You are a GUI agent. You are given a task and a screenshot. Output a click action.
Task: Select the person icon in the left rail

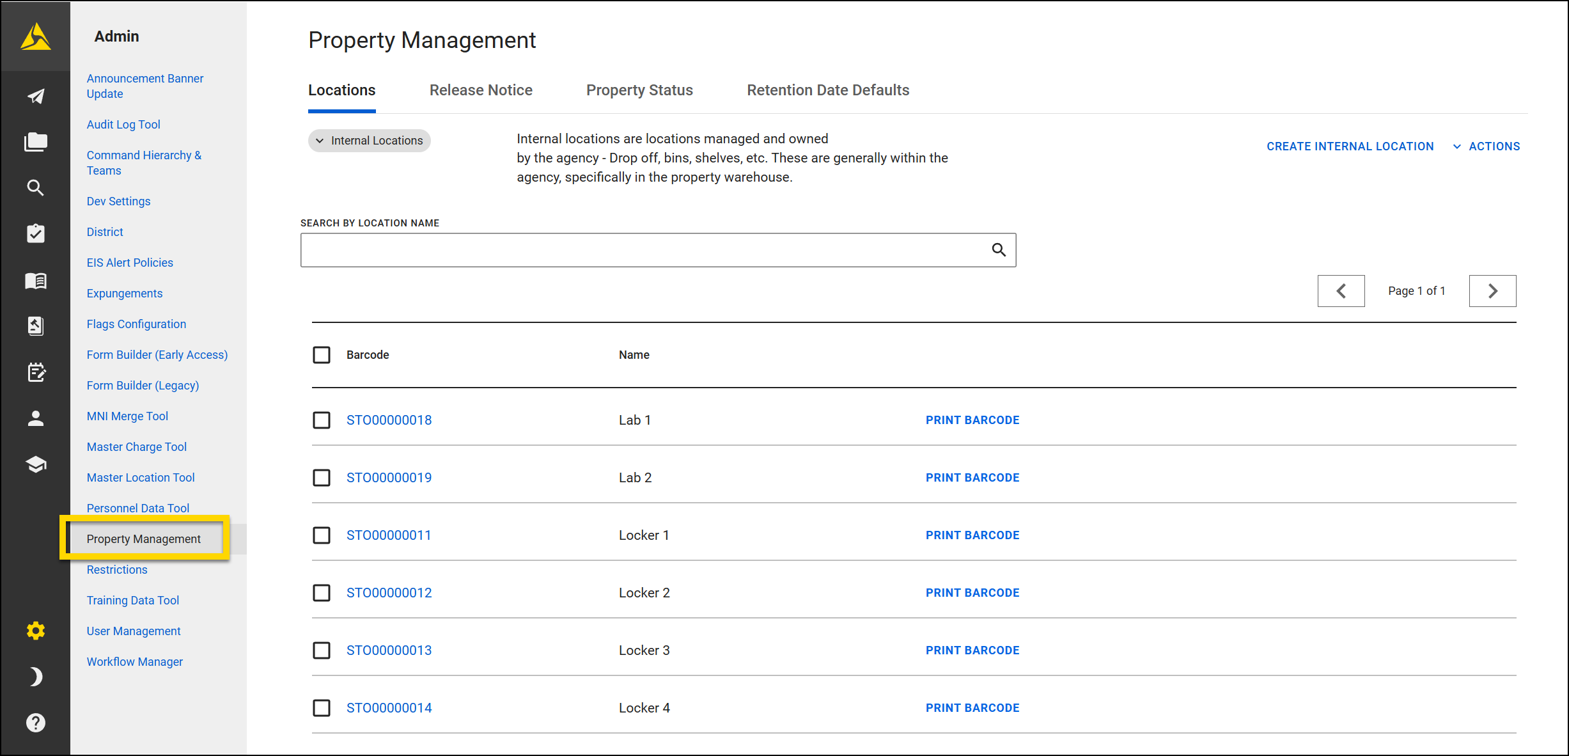pos(35,418)
